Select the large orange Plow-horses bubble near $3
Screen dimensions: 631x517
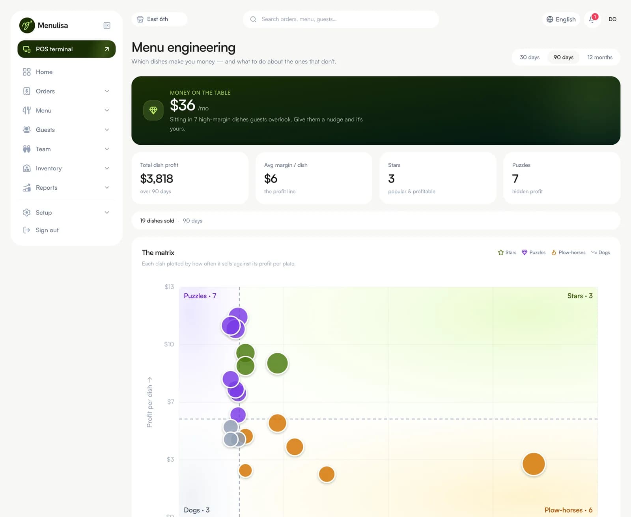(534, 464)
